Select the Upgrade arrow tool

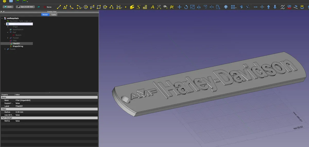[269, 7]
